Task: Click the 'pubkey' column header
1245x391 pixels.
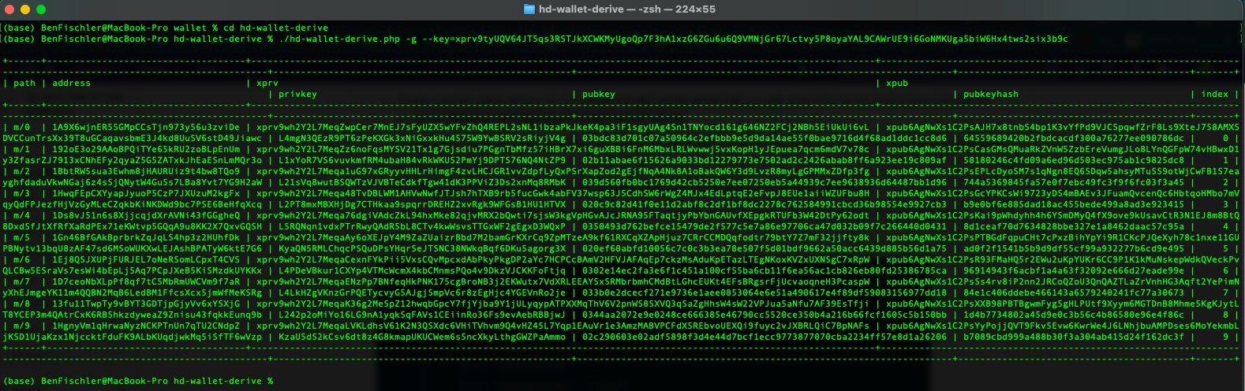Action: (598, 94)
